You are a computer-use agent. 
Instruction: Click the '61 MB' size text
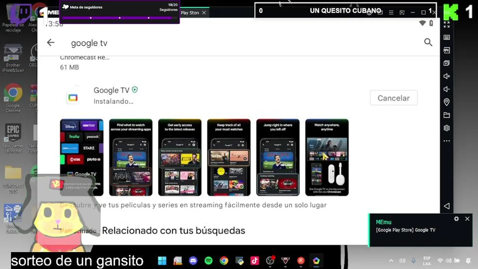tap(69, 67)
